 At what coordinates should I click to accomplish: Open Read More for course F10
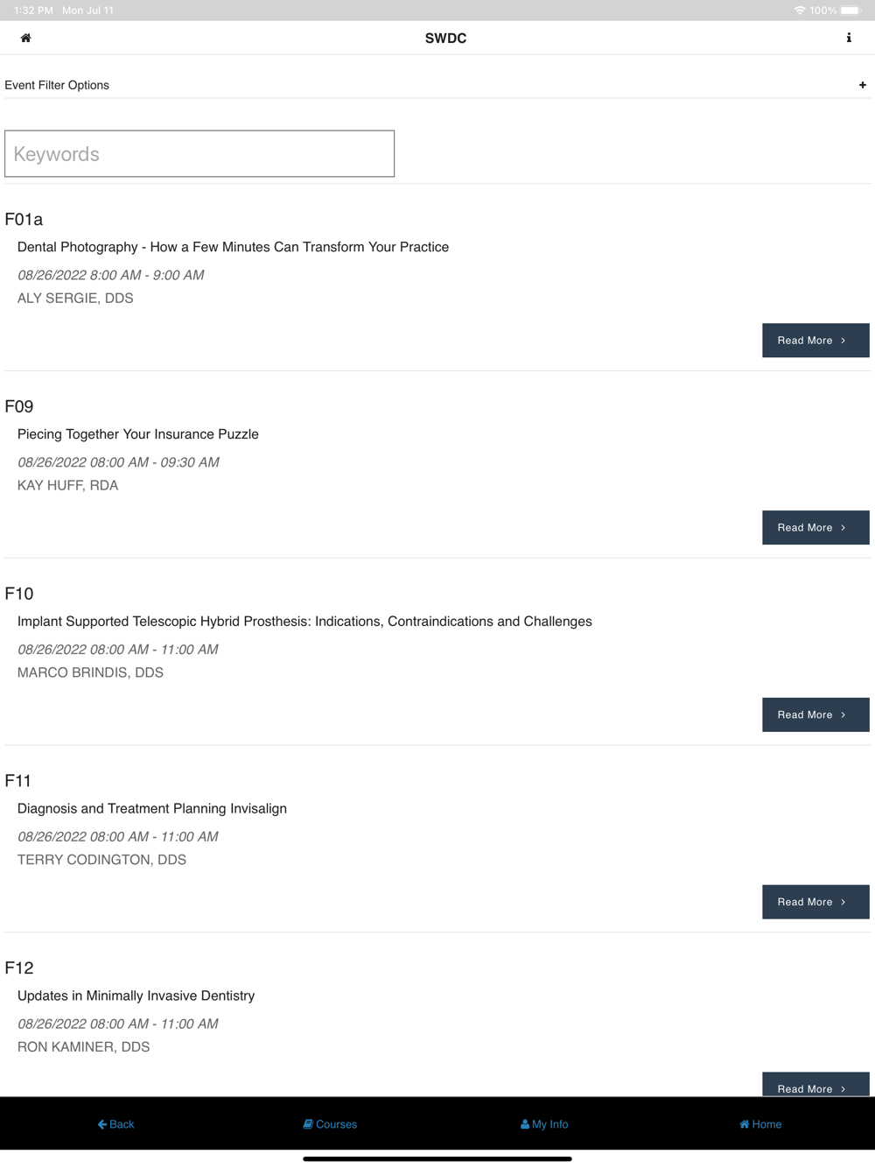tap(815, 715)
